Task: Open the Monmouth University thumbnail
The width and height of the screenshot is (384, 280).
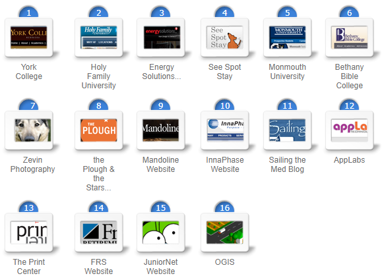Action: coord(287,38)
